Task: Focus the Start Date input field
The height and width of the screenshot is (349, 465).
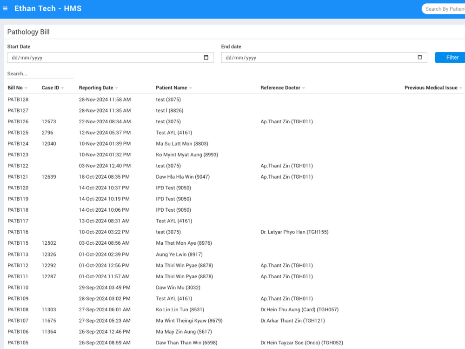Action: pyautogui.click(x=110, y=58)
